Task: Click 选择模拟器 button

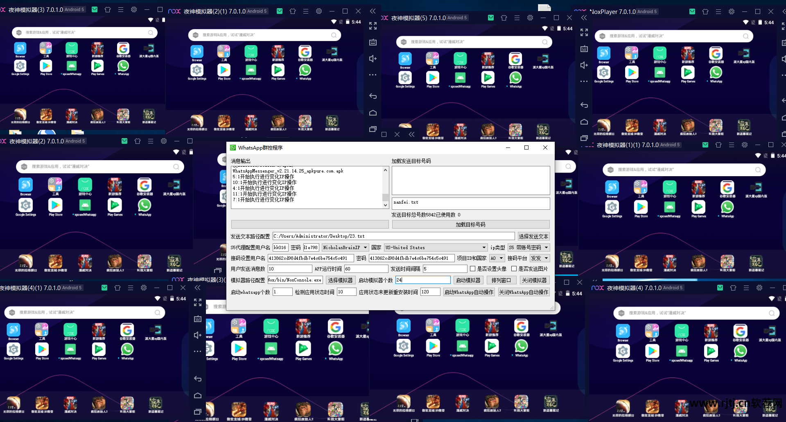Action: pyautogui.click(x=340, y=280)
